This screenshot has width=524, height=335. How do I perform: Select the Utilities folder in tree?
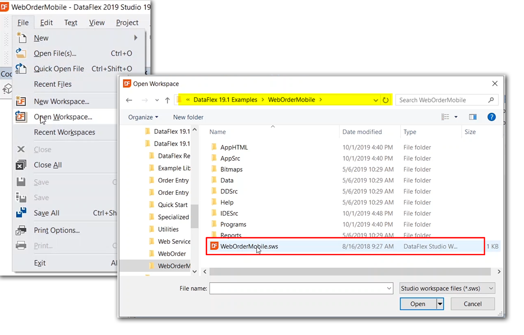(168, 229)
